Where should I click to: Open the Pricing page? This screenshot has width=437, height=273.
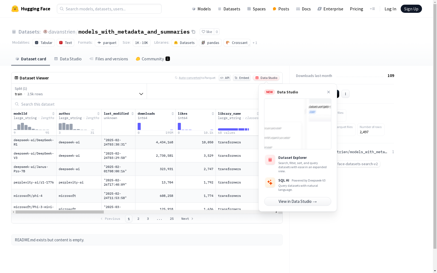point(356,9)
